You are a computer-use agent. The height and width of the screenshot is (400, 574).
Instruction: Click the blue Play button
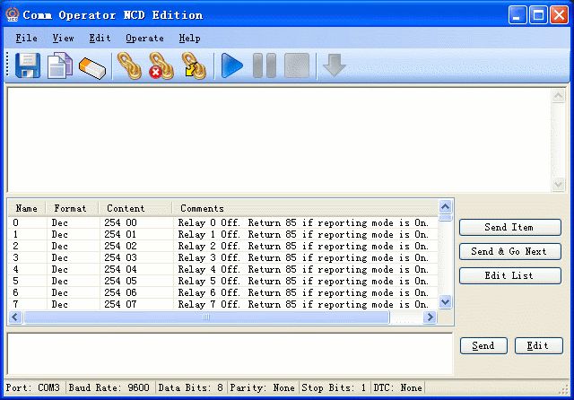click(232, 65)
